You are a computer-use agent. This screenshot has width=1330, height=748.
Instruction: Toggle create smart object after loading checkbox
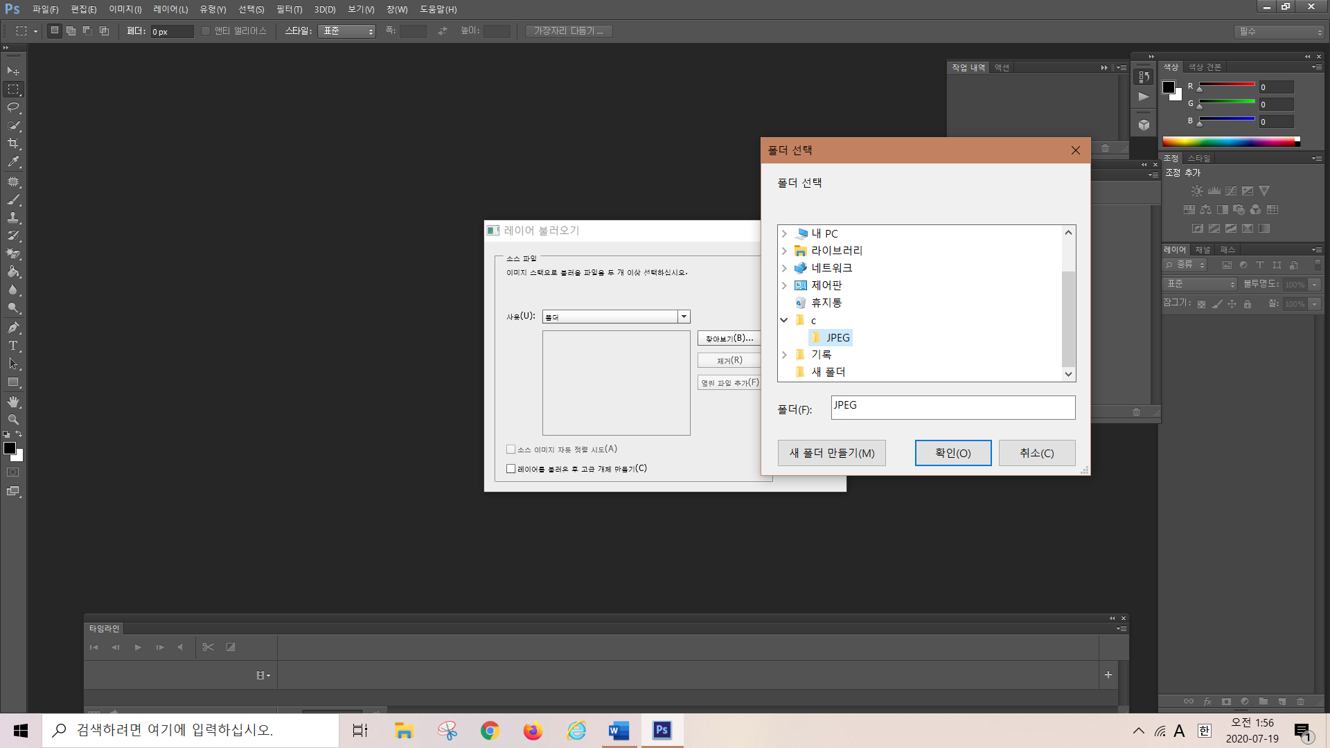[511, 469]
